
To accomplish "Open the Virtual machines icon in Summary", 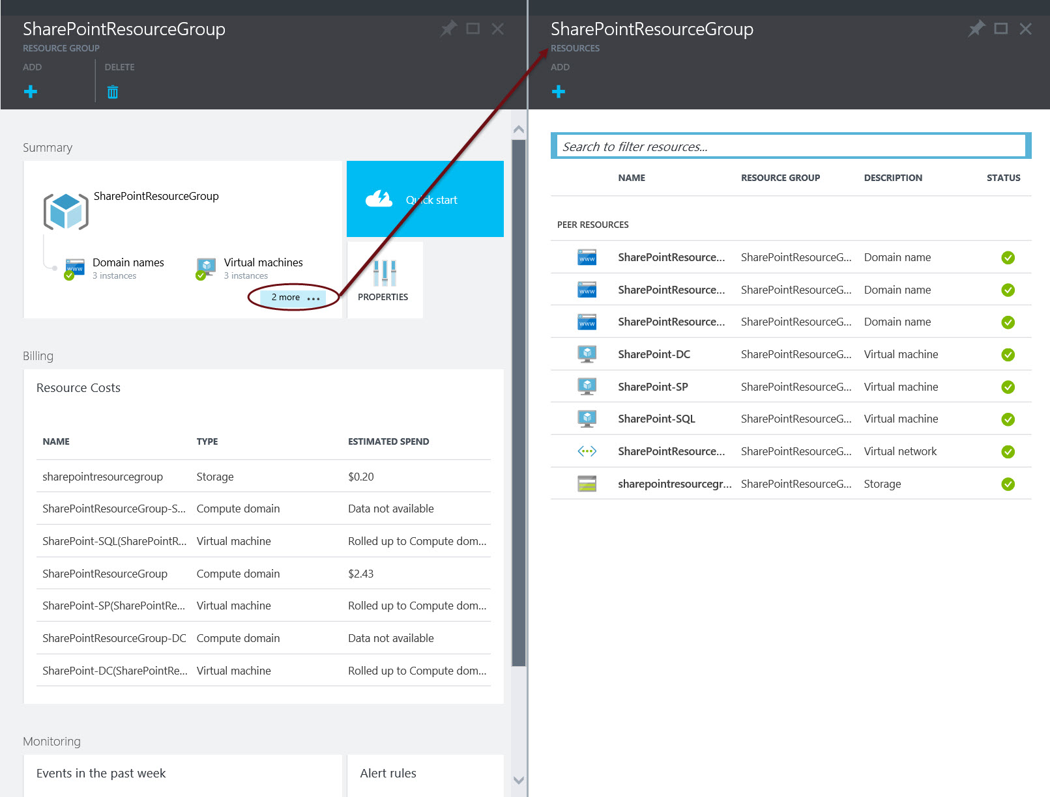I will tap(206, 268).
